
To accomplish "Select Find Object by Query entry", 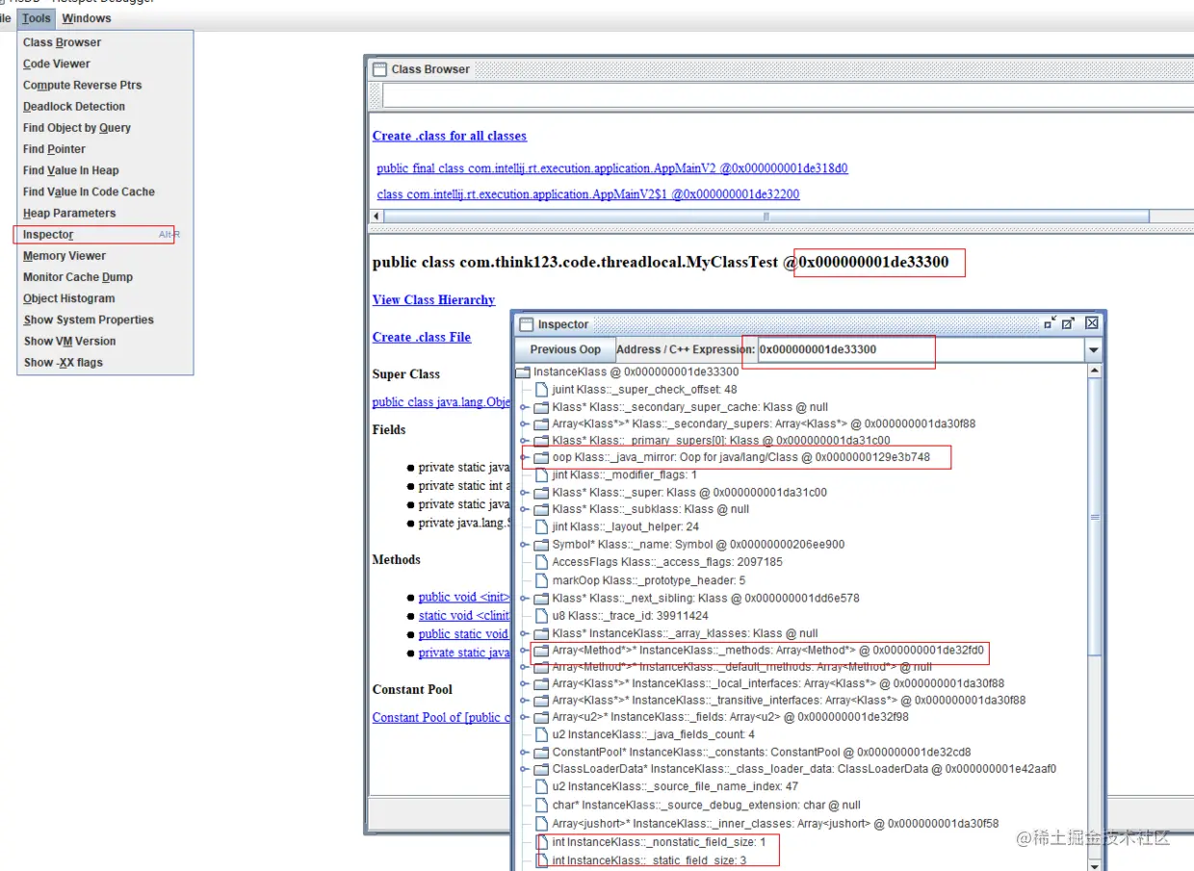I will point(105,128).
